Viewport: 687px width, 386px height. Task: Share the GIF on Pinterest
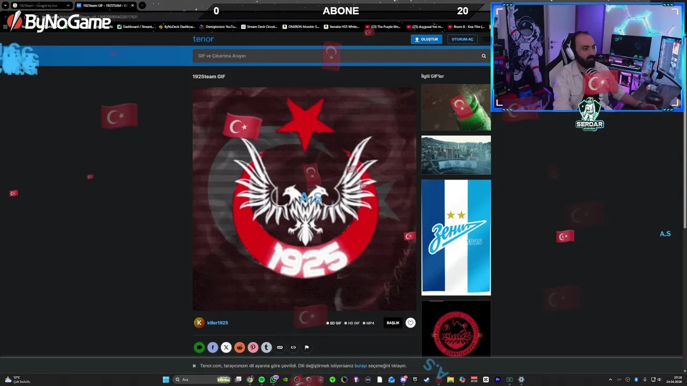[x=253, y=347]
